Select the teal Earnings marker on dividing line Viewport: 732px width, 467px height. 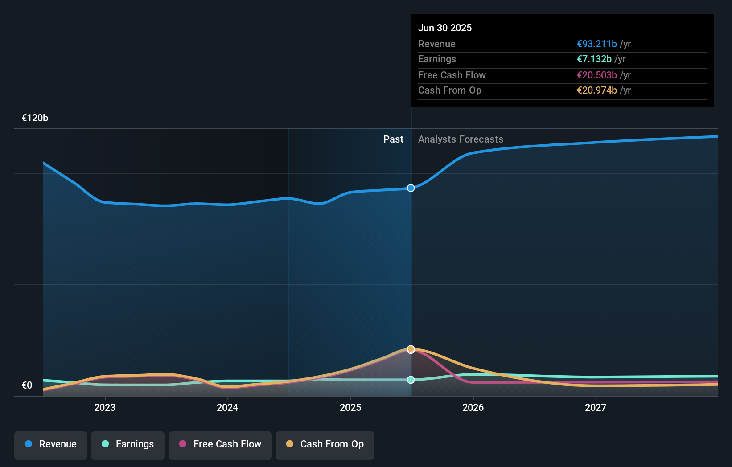tap(410, 380)
